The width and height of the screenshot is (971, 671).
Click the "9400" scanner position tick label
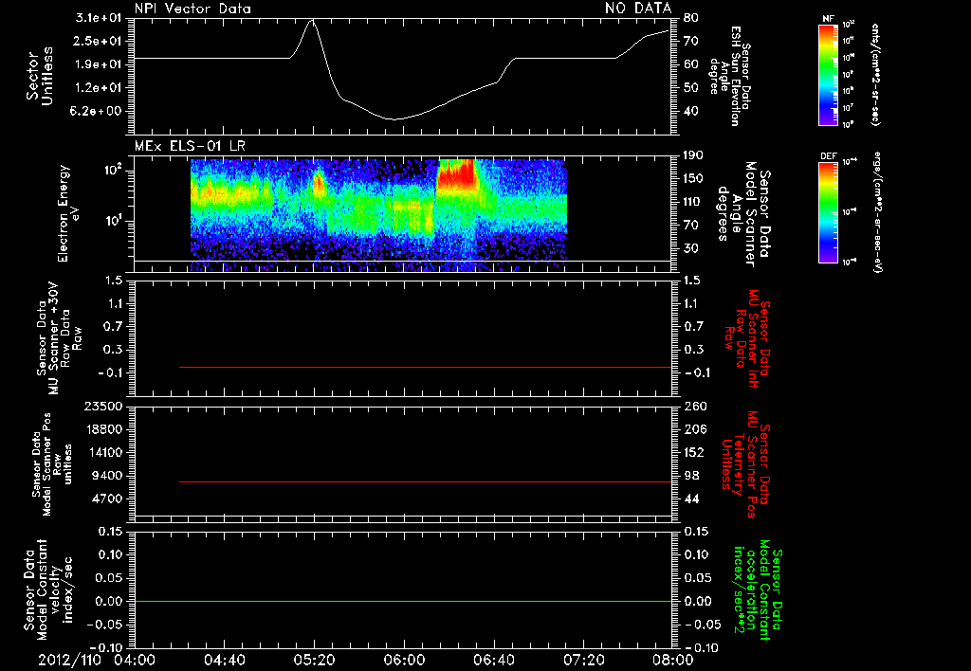pyautogui.click(x=107, y=476)
